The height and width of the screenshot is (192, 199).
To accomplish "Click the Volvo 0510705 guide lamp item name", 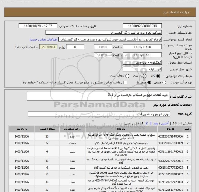I will point(121,174).
